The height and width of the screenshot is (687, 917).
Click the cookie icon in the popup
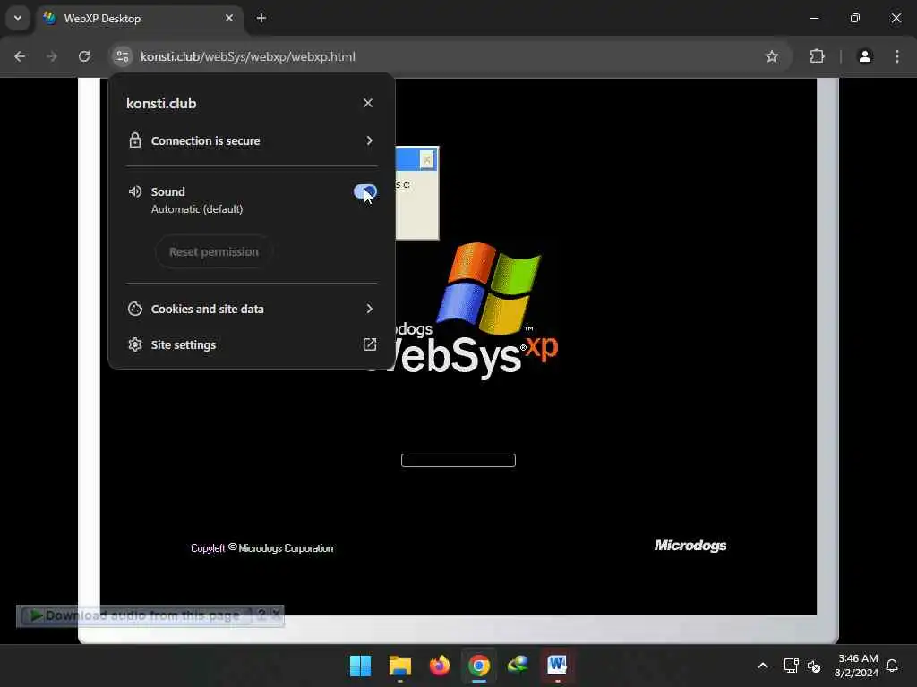tap(135, 309)
